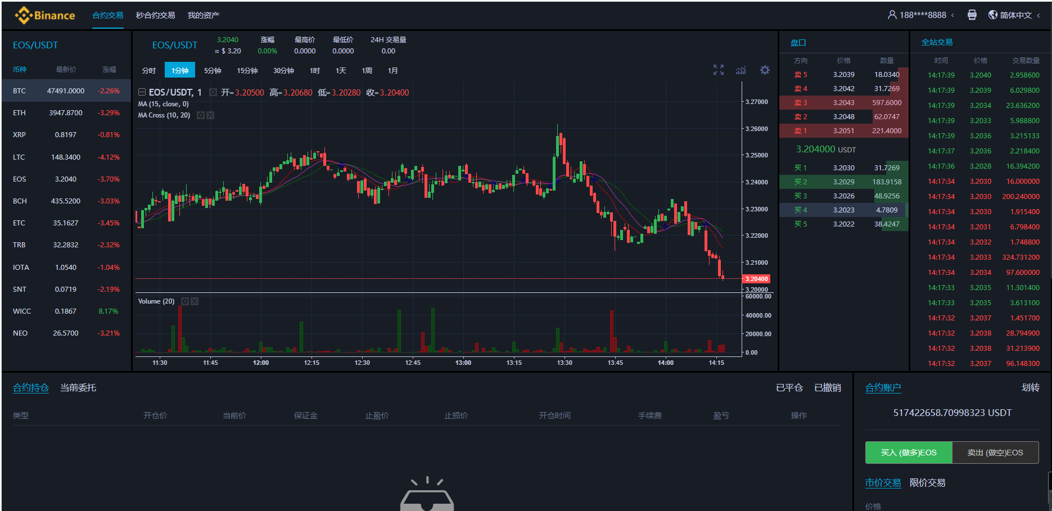Select the 5分钟 interval
Viewport: 1052px width, 511px height.
click(213, 70)
